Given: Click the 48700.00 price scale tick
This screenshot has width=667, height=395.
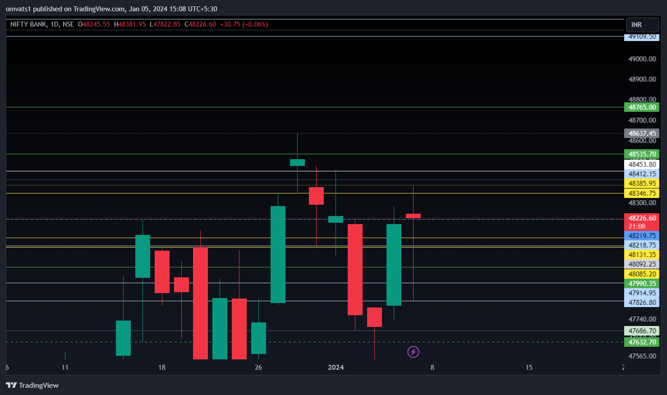Looking at the screenshot, I should pos(642,120).
